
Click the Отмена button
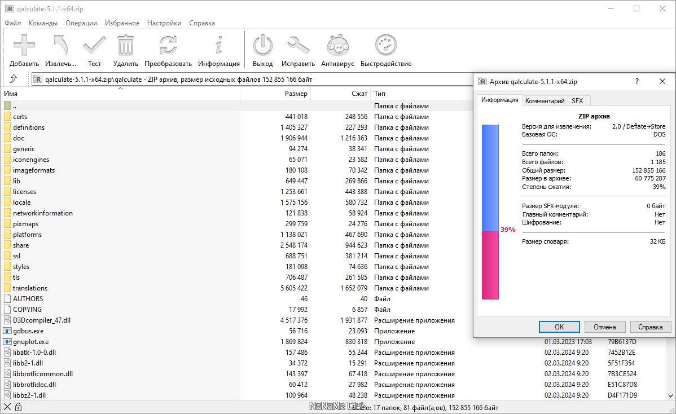pos(604,327)
